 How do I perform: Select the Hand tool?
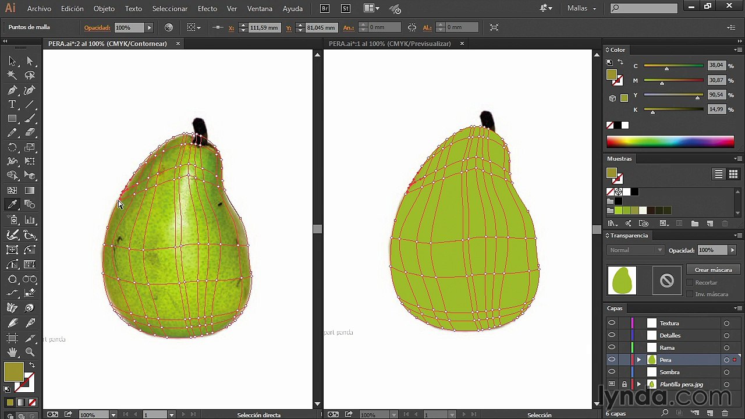(x=12, y=352)
